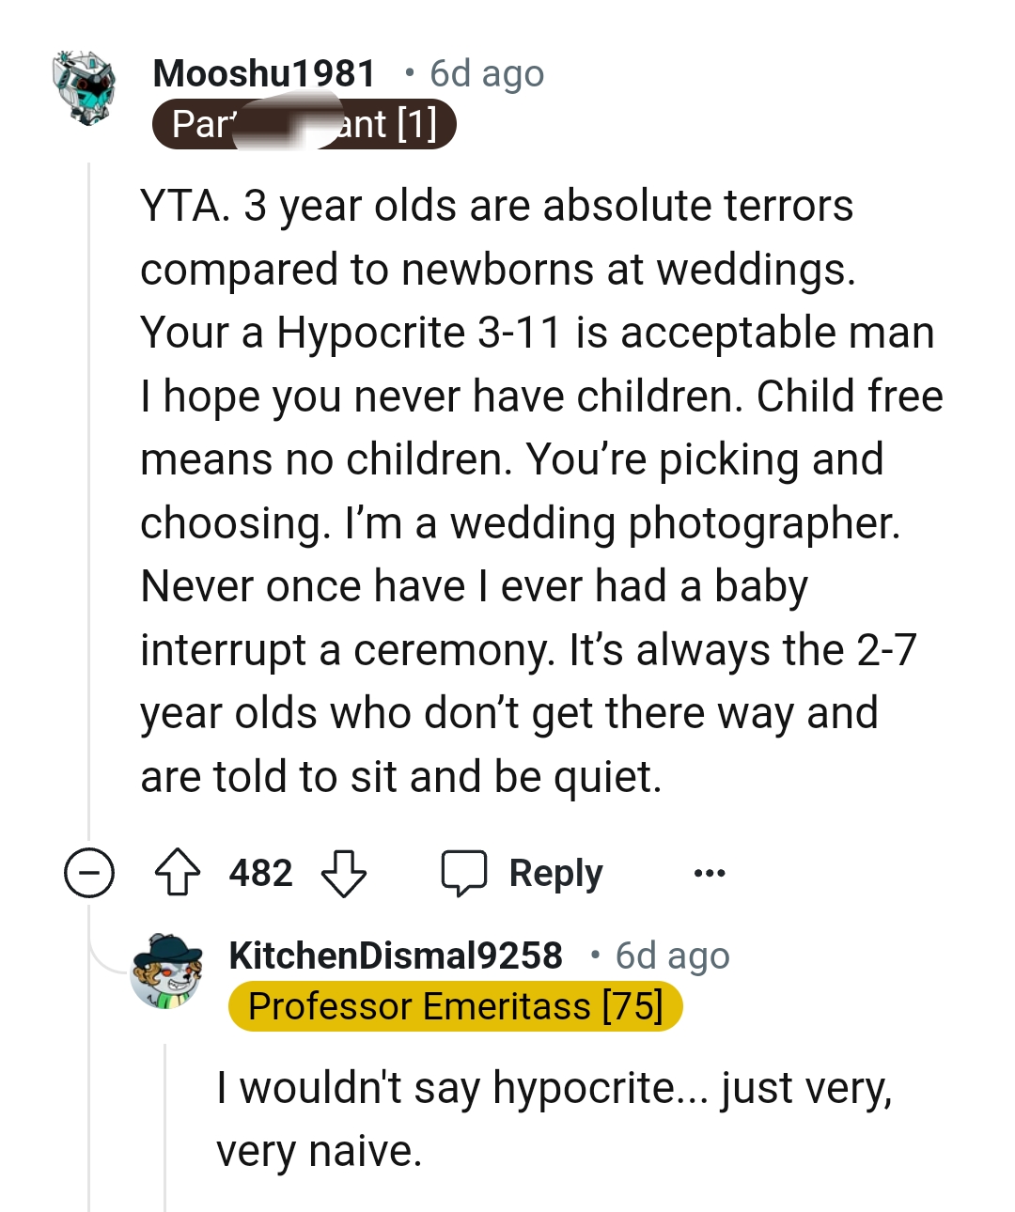
Task: Select the Partassipant flair tag
Action: 304,124
